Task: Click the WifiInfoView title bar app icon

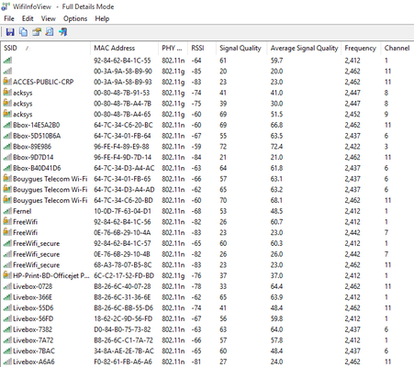Action: pyautogui.click(x=6, y=6)
